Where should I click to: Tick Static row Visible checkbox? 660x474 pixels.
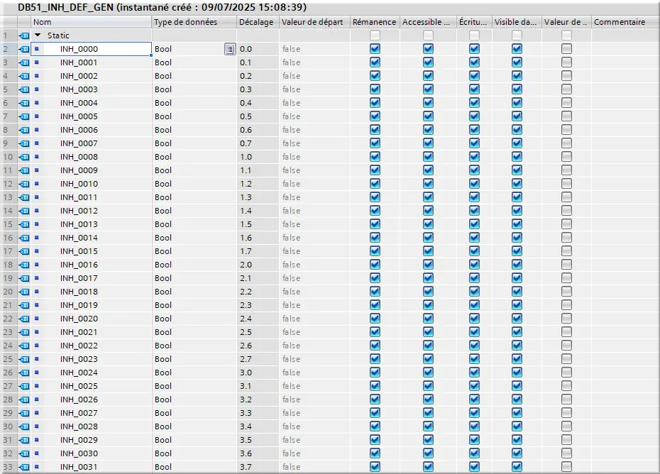click(x=517, y=35)
